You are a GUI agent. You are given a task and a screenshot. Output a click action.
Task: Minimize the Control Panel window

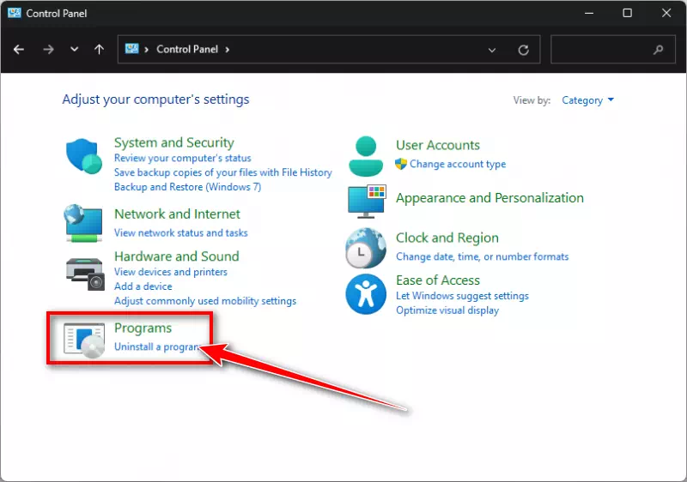pyautogui.click(x=589, y=13)
